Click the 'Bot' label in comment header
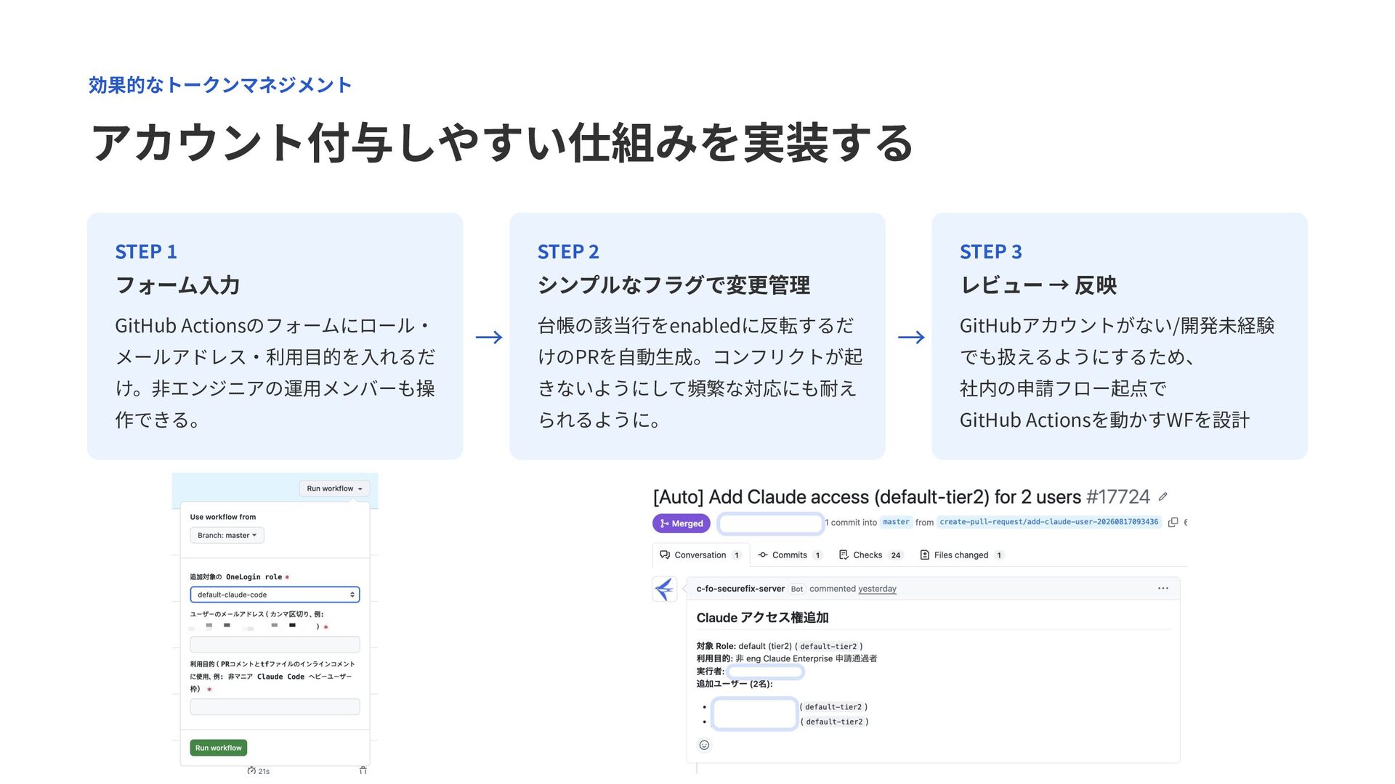 coord(797,589)
